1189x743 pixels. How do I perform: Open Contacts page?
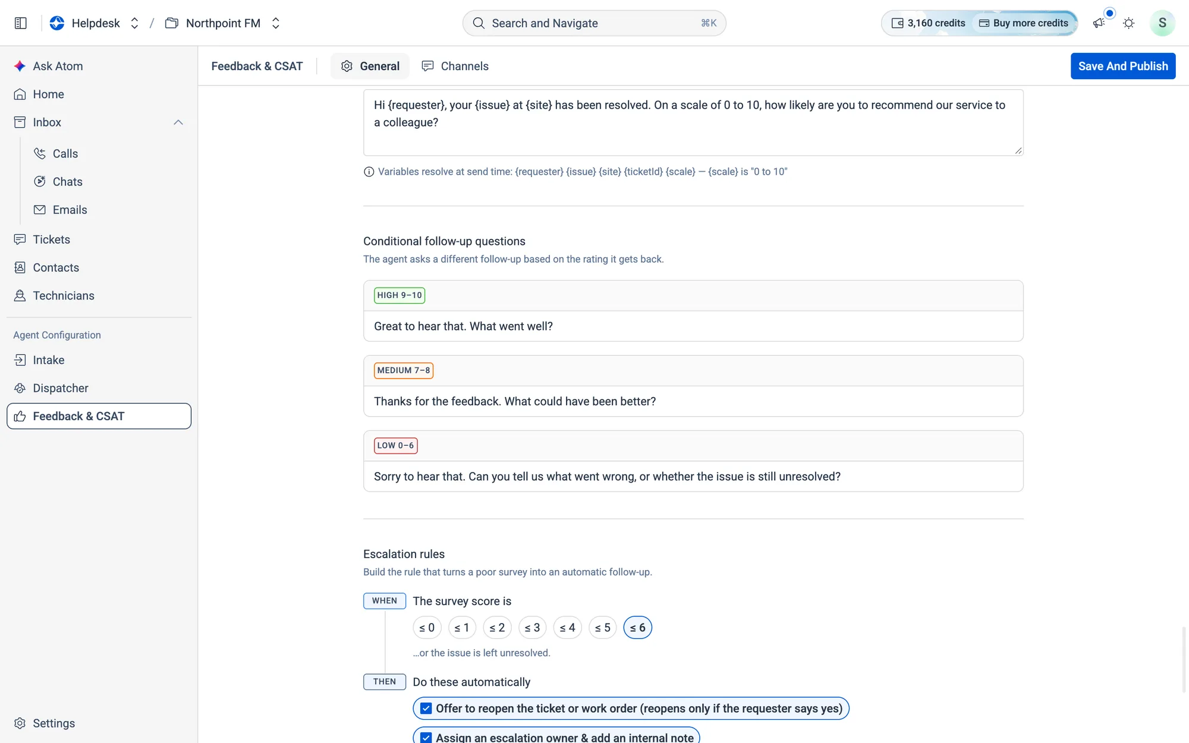(99, 267)
